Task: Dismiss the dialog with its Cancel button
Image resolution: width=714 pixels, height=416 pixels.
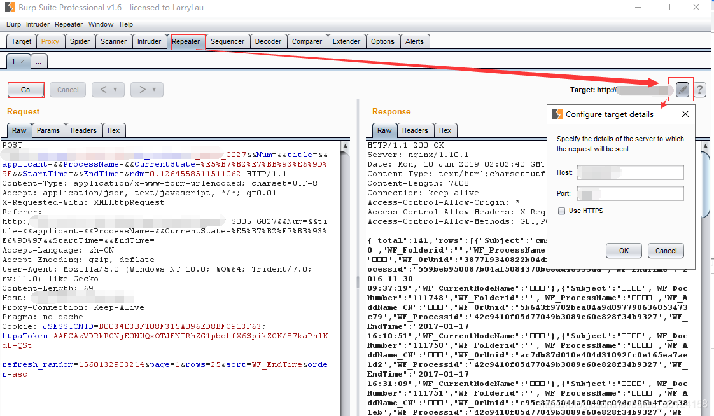Action: [x=666, y=251]
